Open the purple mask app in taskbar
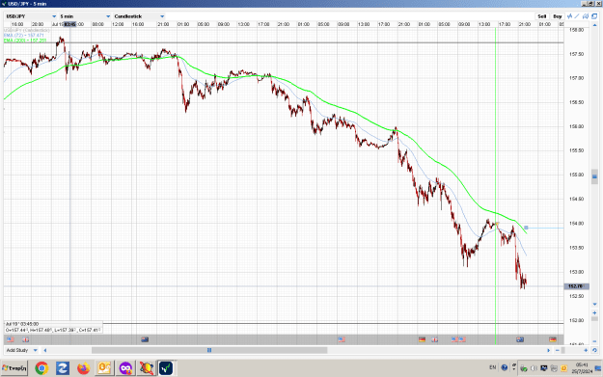Viewport: 603px width, 377px height. click(125, 368)
